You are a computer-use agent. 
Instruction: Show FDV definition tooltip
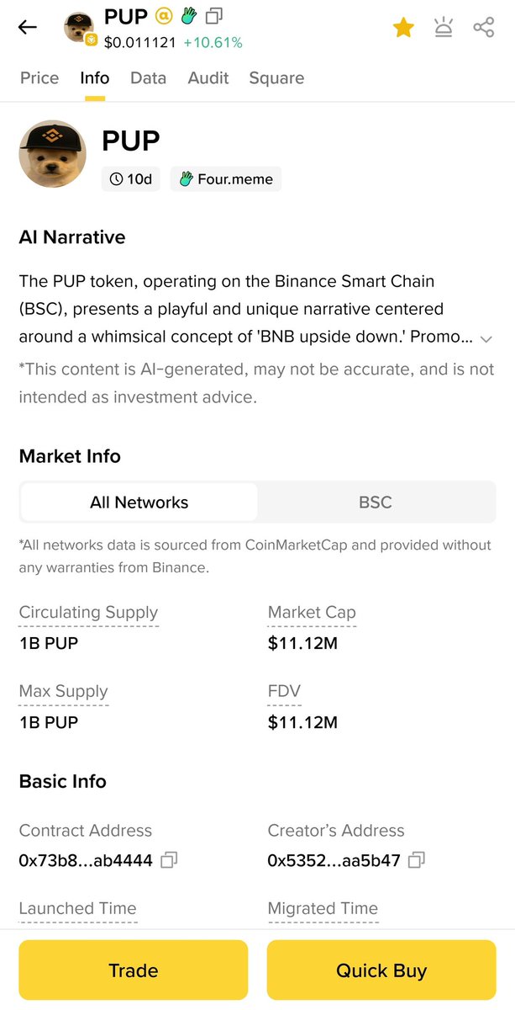click(x=284, y=693)
